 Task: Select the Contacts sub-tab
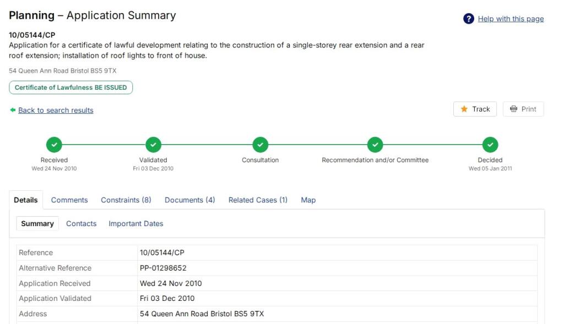coord(81,224)
